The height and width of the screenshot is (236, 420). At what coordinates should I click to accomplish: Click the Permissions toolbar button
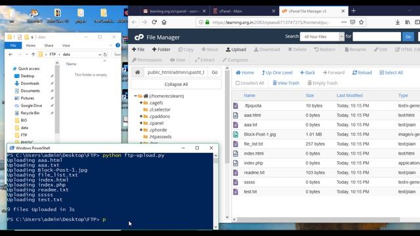coord(147,60)
